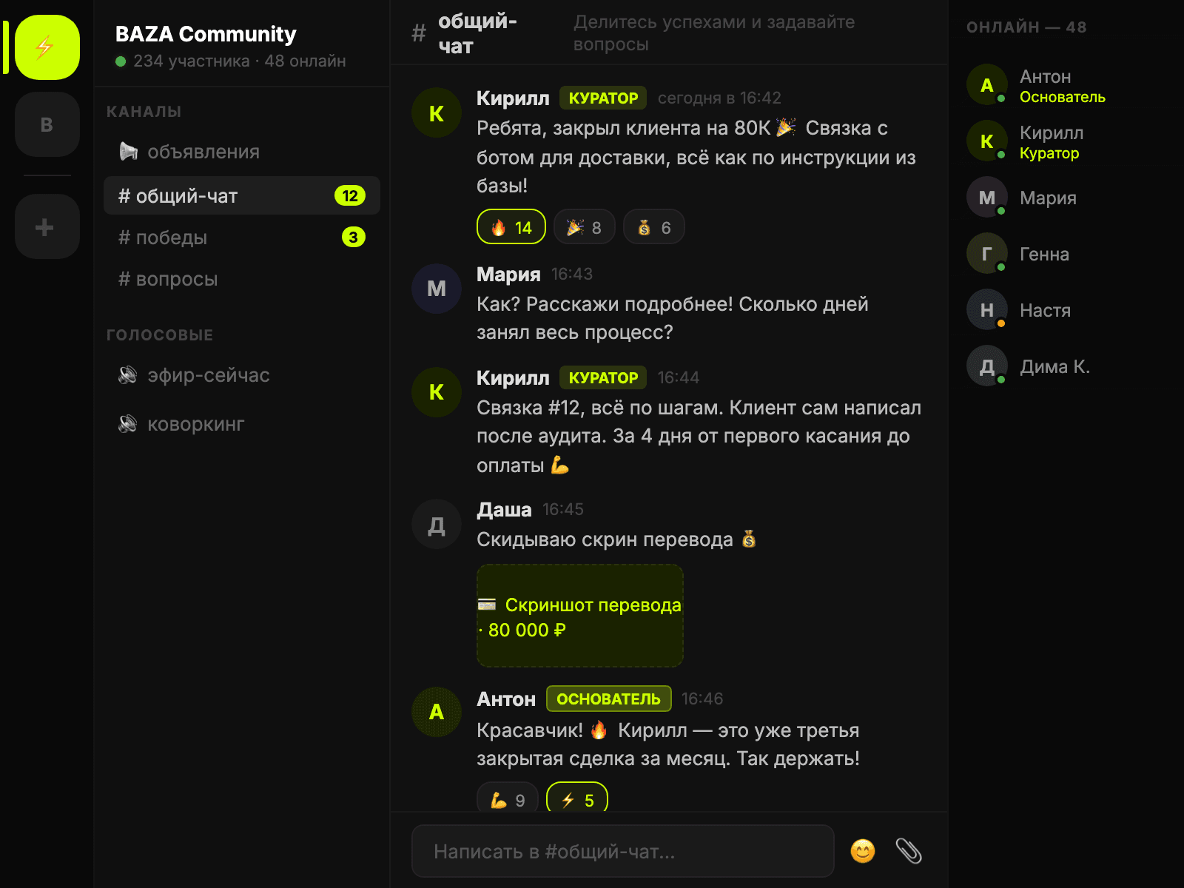Open the emoji picker smiley icon

tap(862, 851)
